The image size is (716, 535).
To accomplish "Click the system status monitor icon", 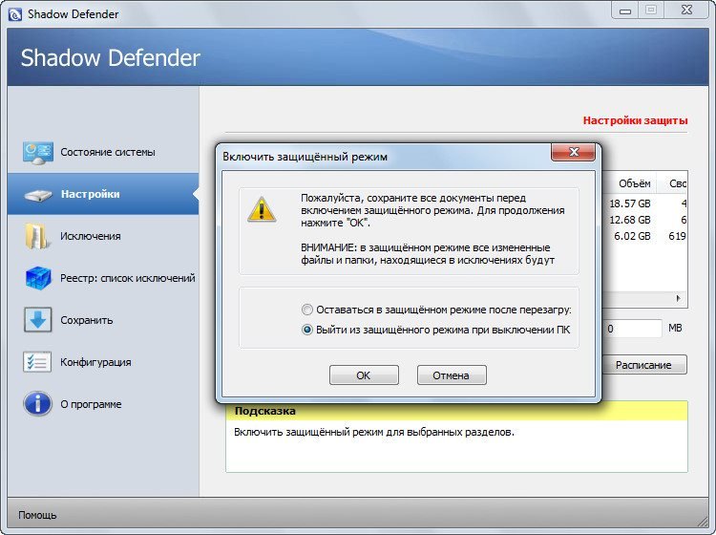I will pos(38,153).
